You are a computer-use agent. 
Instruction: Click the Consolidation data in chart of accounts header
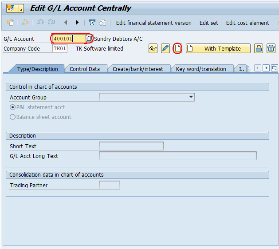click(56, 175)
